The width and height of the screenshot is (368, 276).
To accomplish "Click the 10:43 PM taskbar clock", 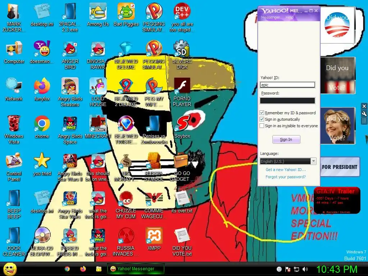I will coord(337,269).
